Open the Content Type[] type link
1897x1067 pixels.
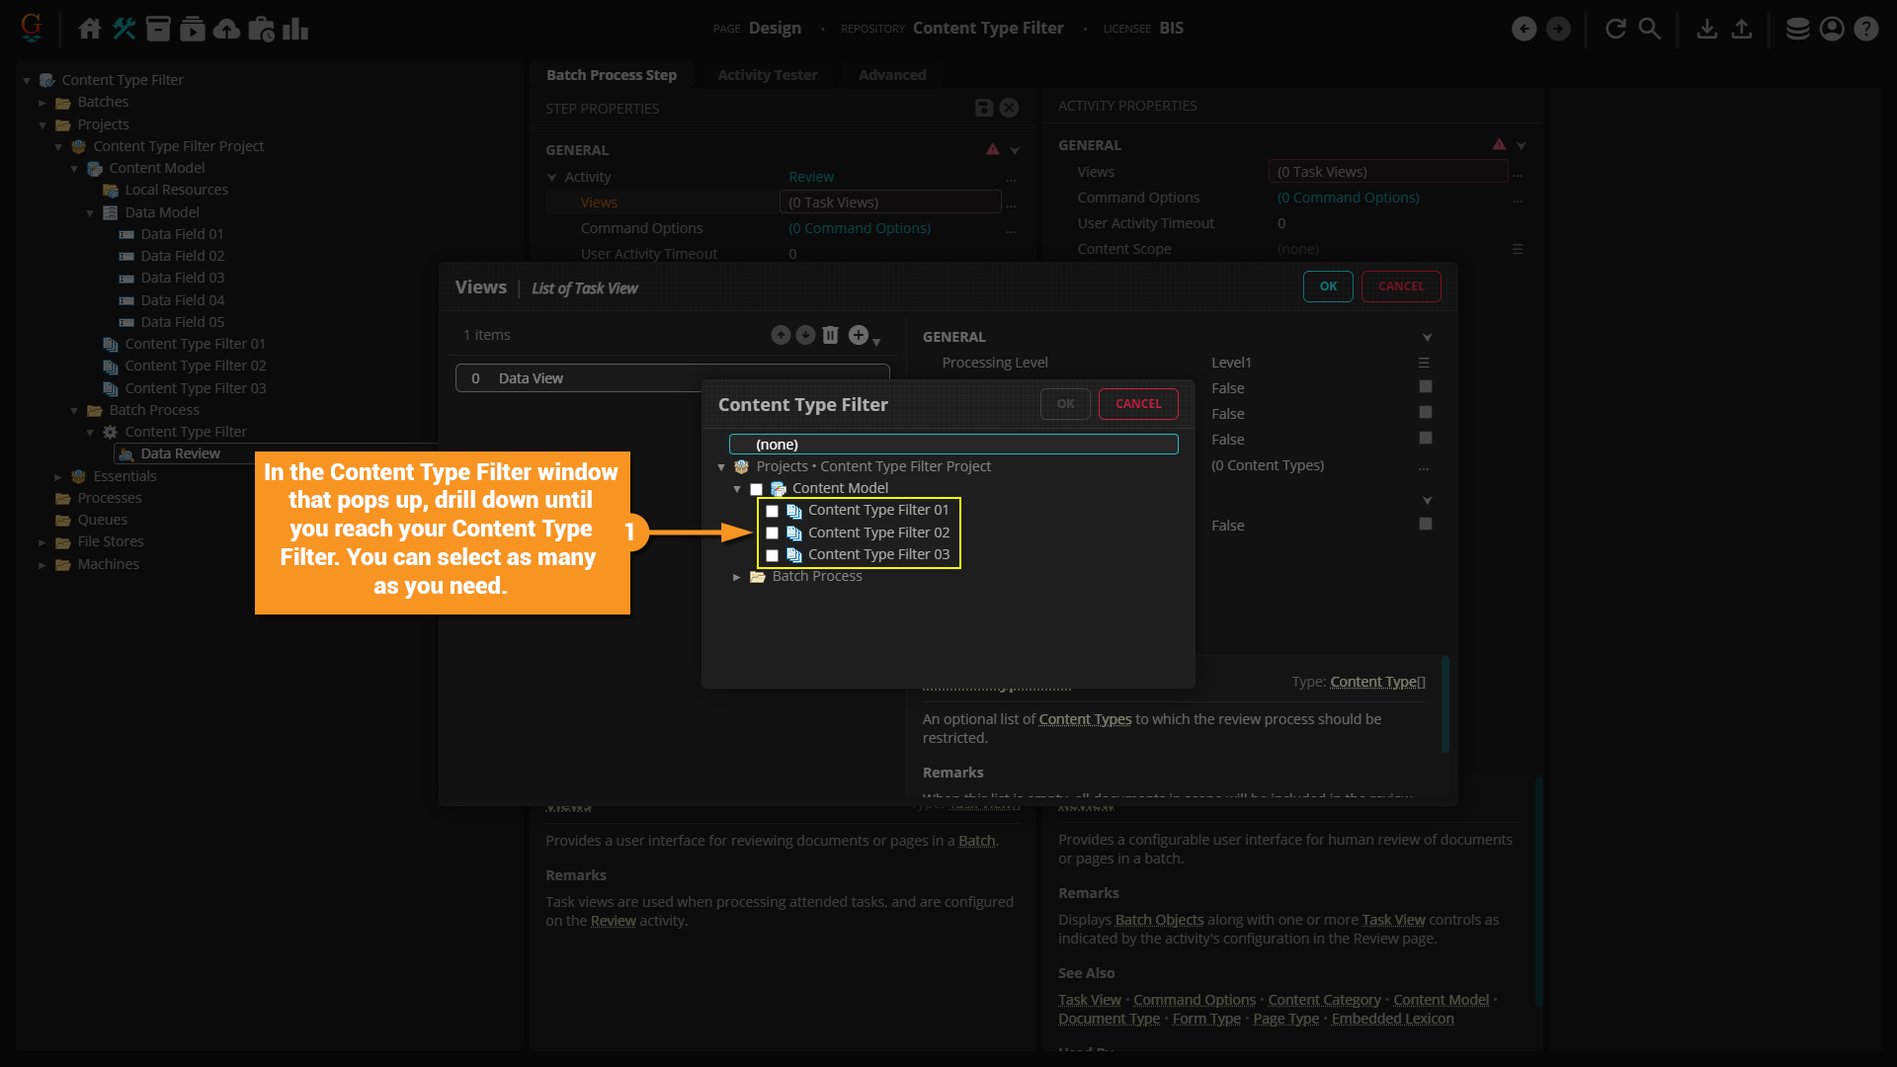click(x=1377, y=682)
